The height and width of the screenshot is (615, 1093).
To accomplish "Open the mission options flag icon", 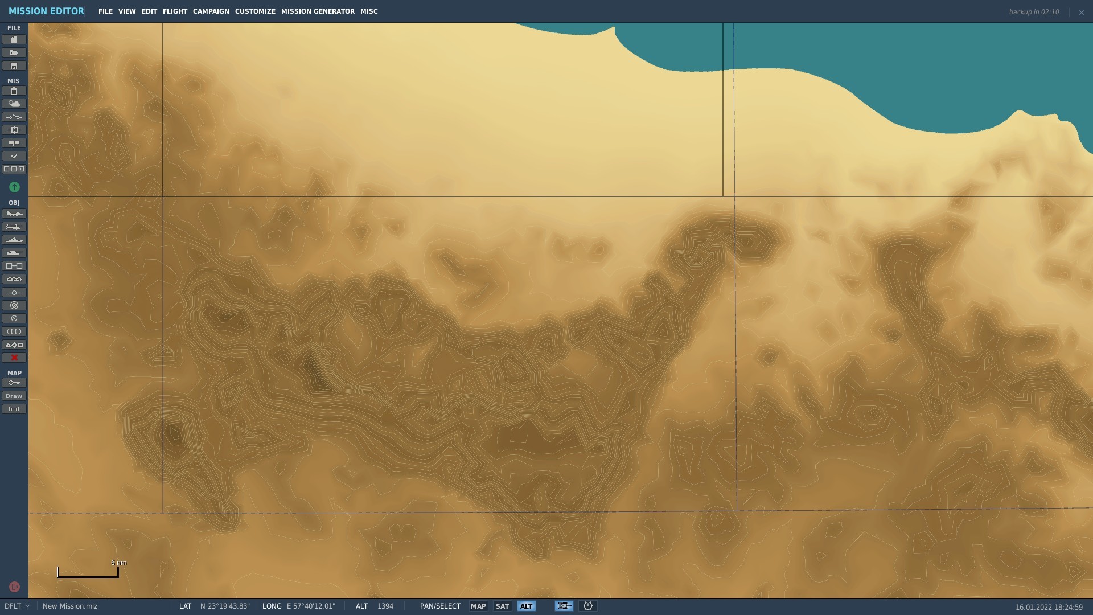I will pyautogui.click(x=14, y=143).
